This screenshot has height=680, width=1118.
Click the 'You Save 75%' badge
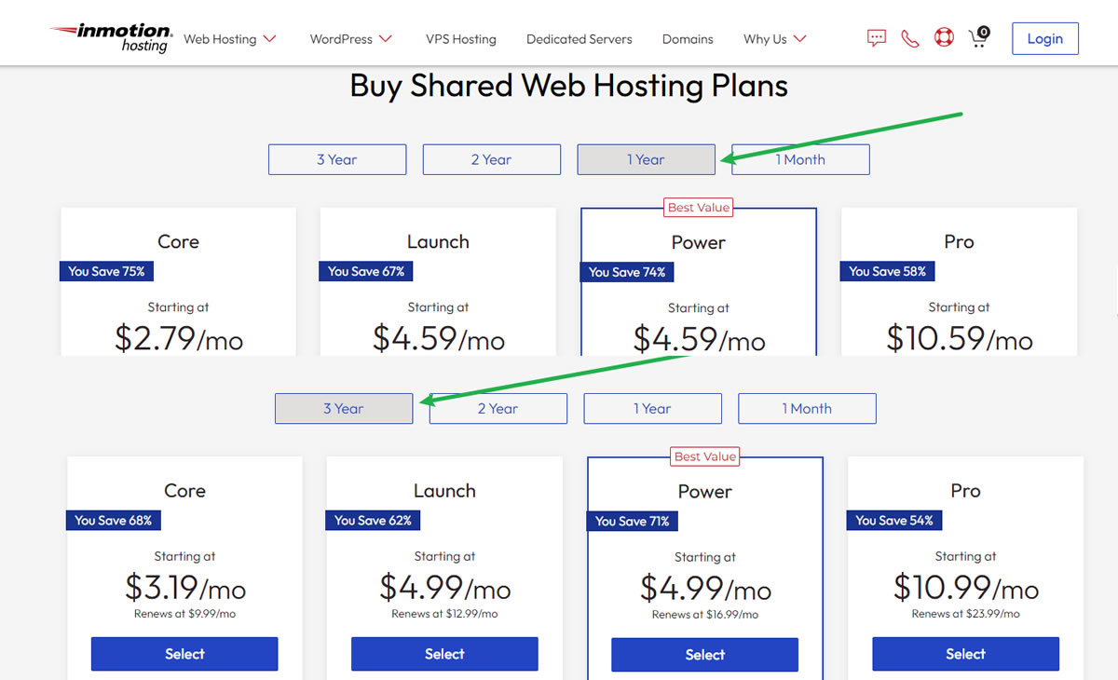click(x=107, y=271)
